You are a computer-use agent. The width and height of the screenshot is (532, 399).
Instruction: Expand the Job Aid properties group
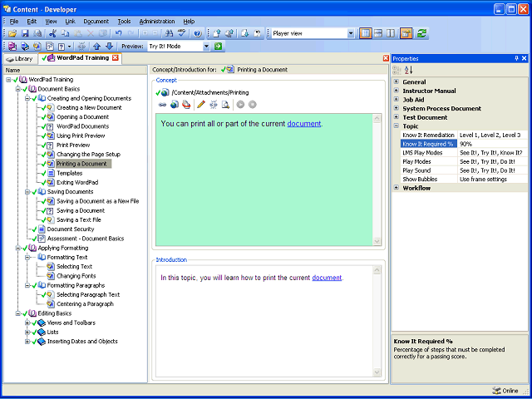pos(396,100)
